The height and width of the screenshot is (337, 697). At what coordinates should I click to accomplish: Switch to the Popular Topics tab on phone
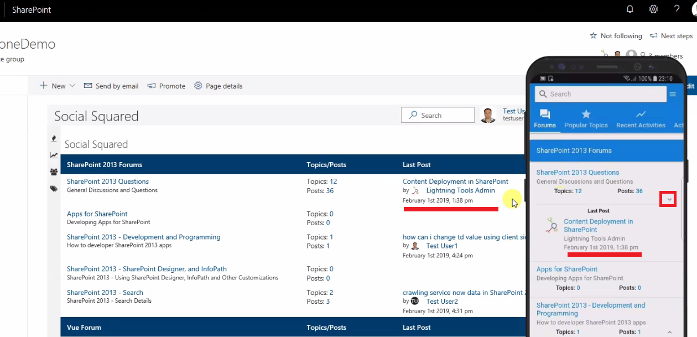point(586,118)
